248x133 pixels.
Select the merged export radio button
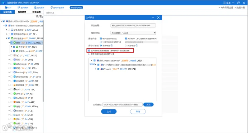pos(101,46)
